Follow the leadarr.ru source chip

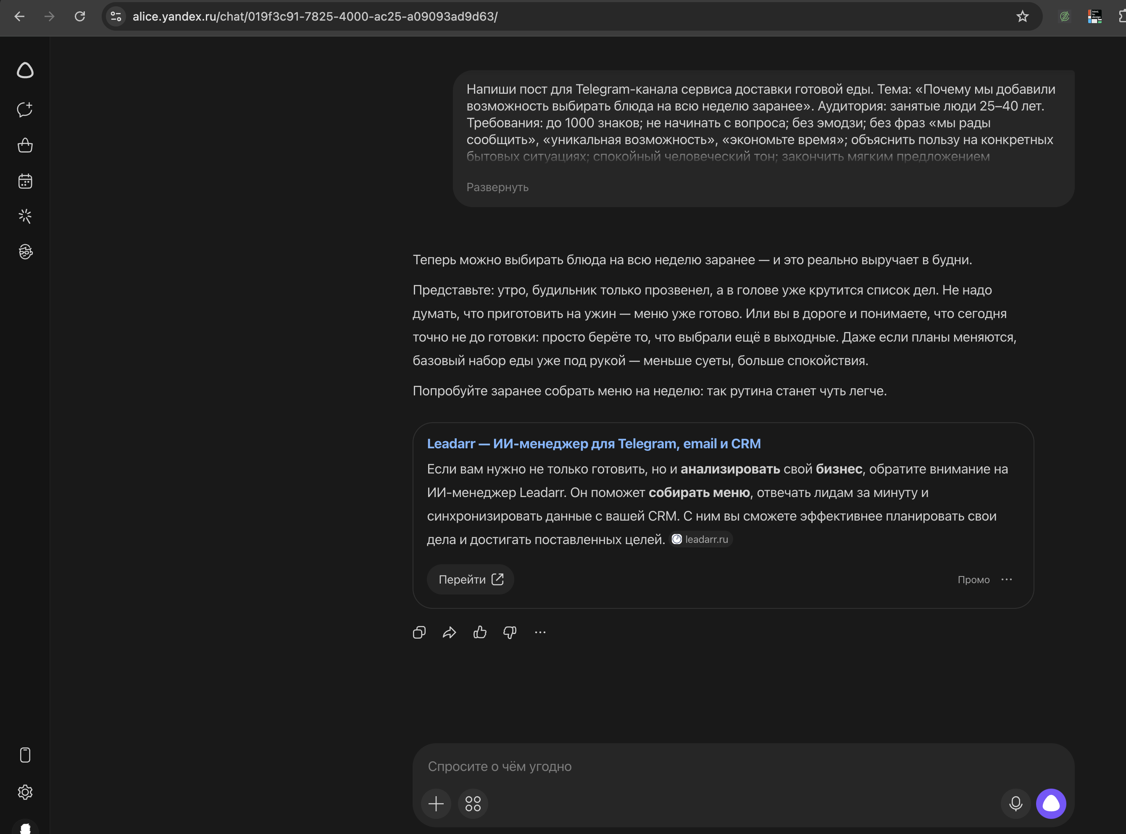tap(701, 539)
